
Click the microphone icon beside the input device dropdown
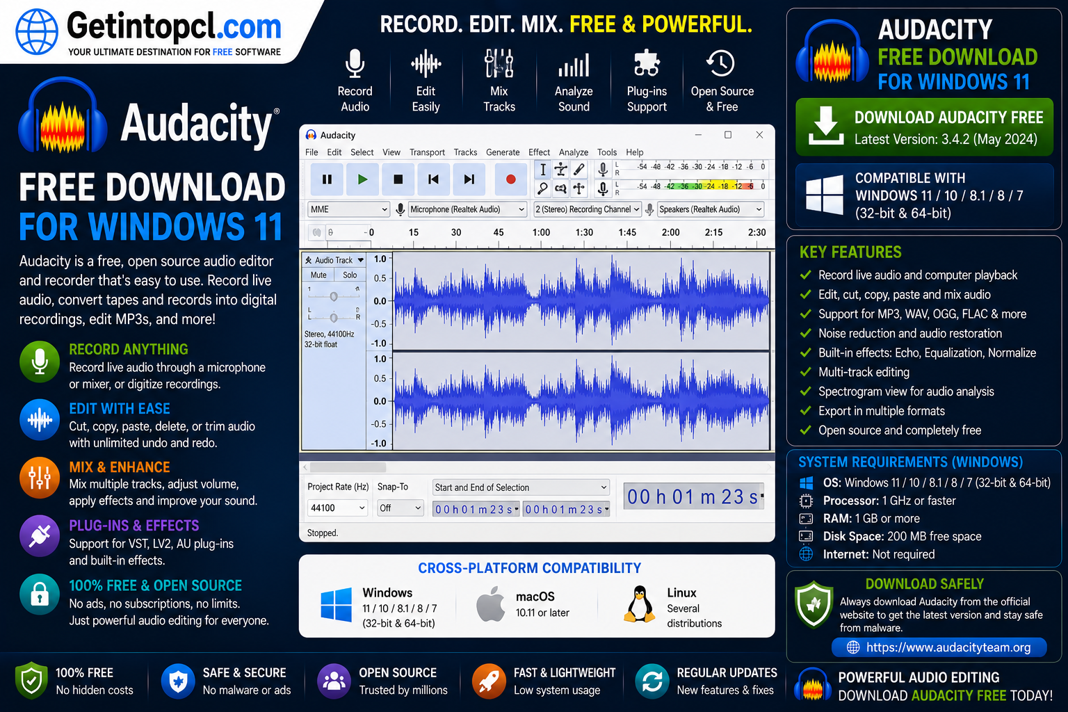tap(400, 209)
